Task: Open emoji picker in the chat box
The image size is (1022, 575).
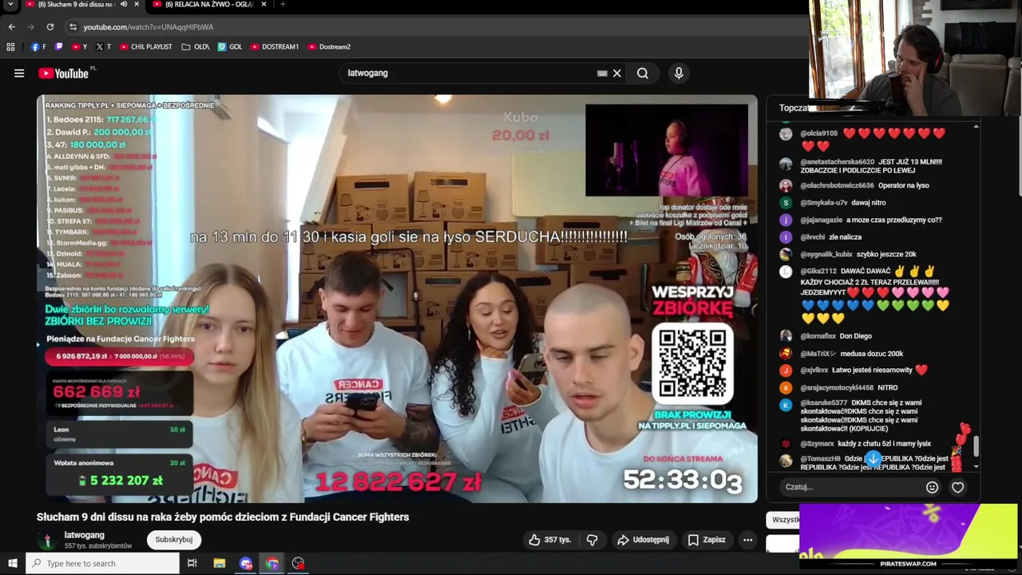Action: (932, 487)
